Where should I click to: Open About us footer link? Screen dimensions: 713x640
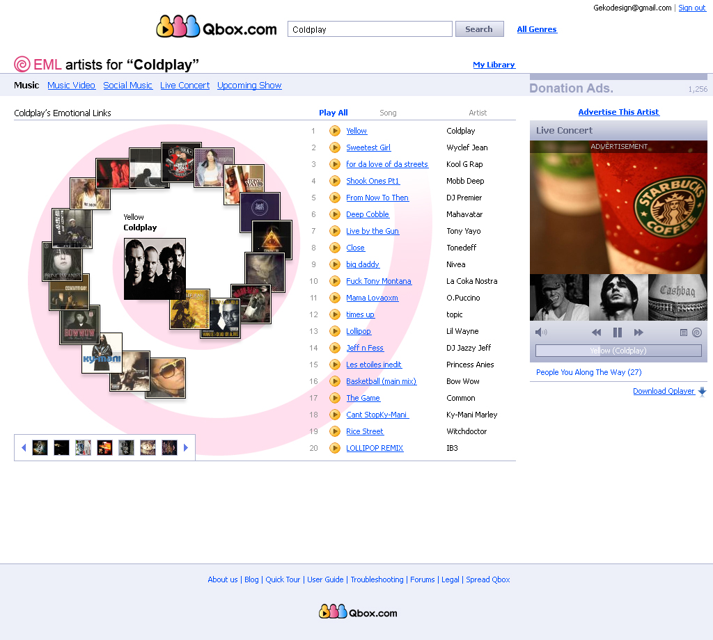(223, 579)
